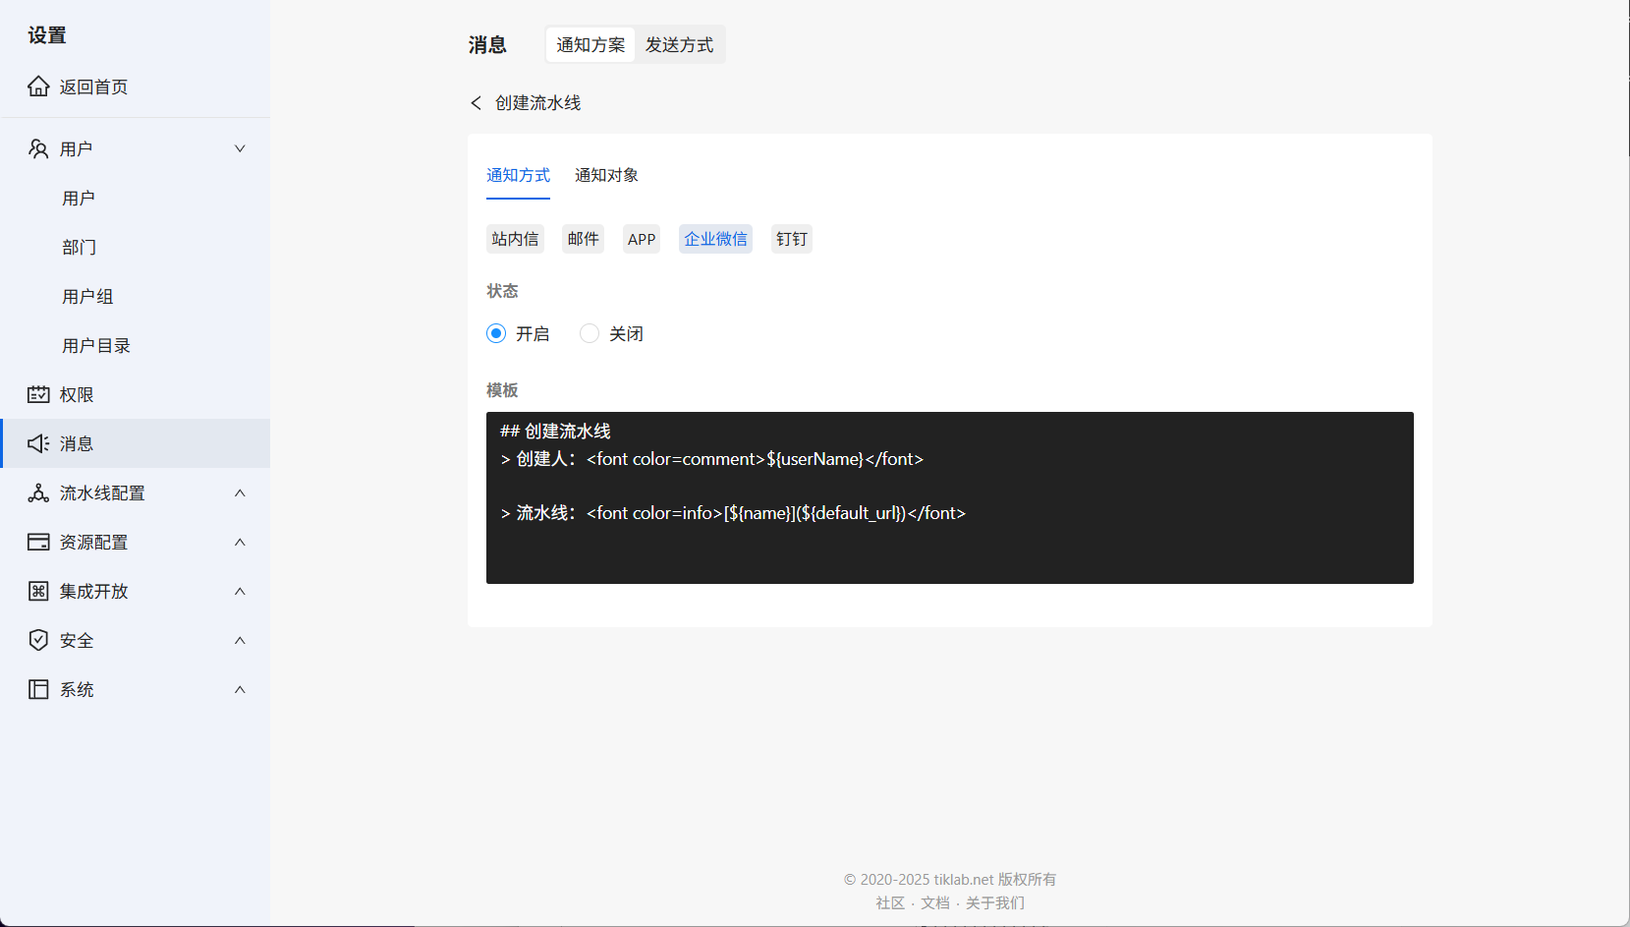Expand the 资源配置 chevron
This screenshot has height=927, width=1630.
pyautogui.click(x=240, y=542)
